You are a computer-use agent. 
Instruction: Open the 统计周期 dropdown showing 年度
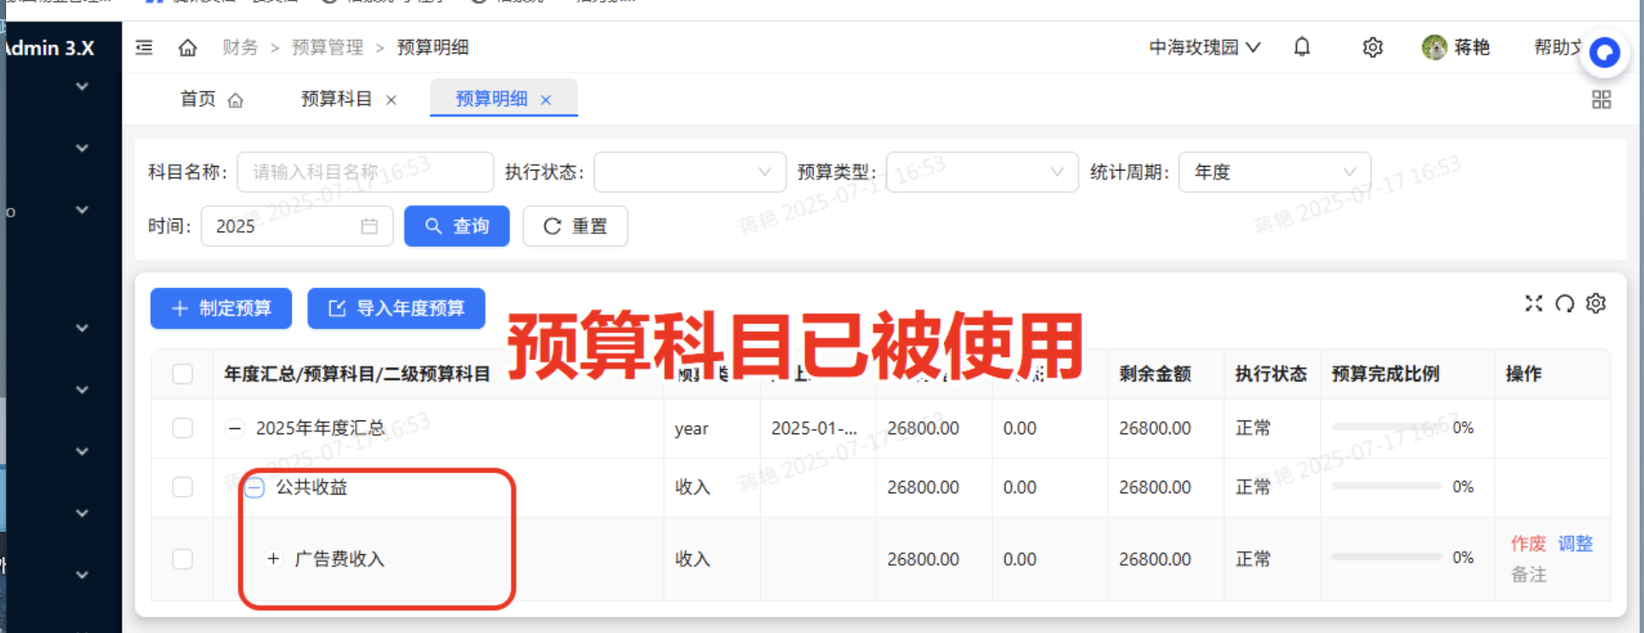point(1274,172)
